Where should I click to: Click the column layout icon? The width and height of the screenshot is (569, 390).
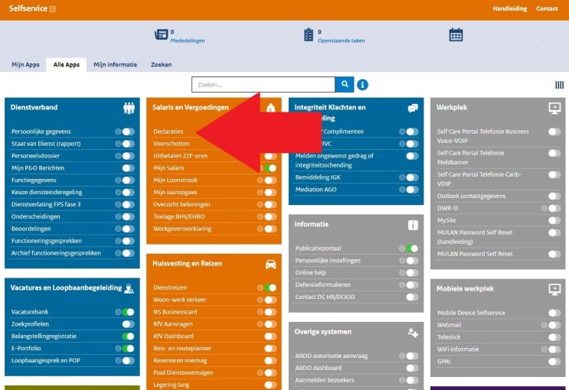[x=559, y=85]
